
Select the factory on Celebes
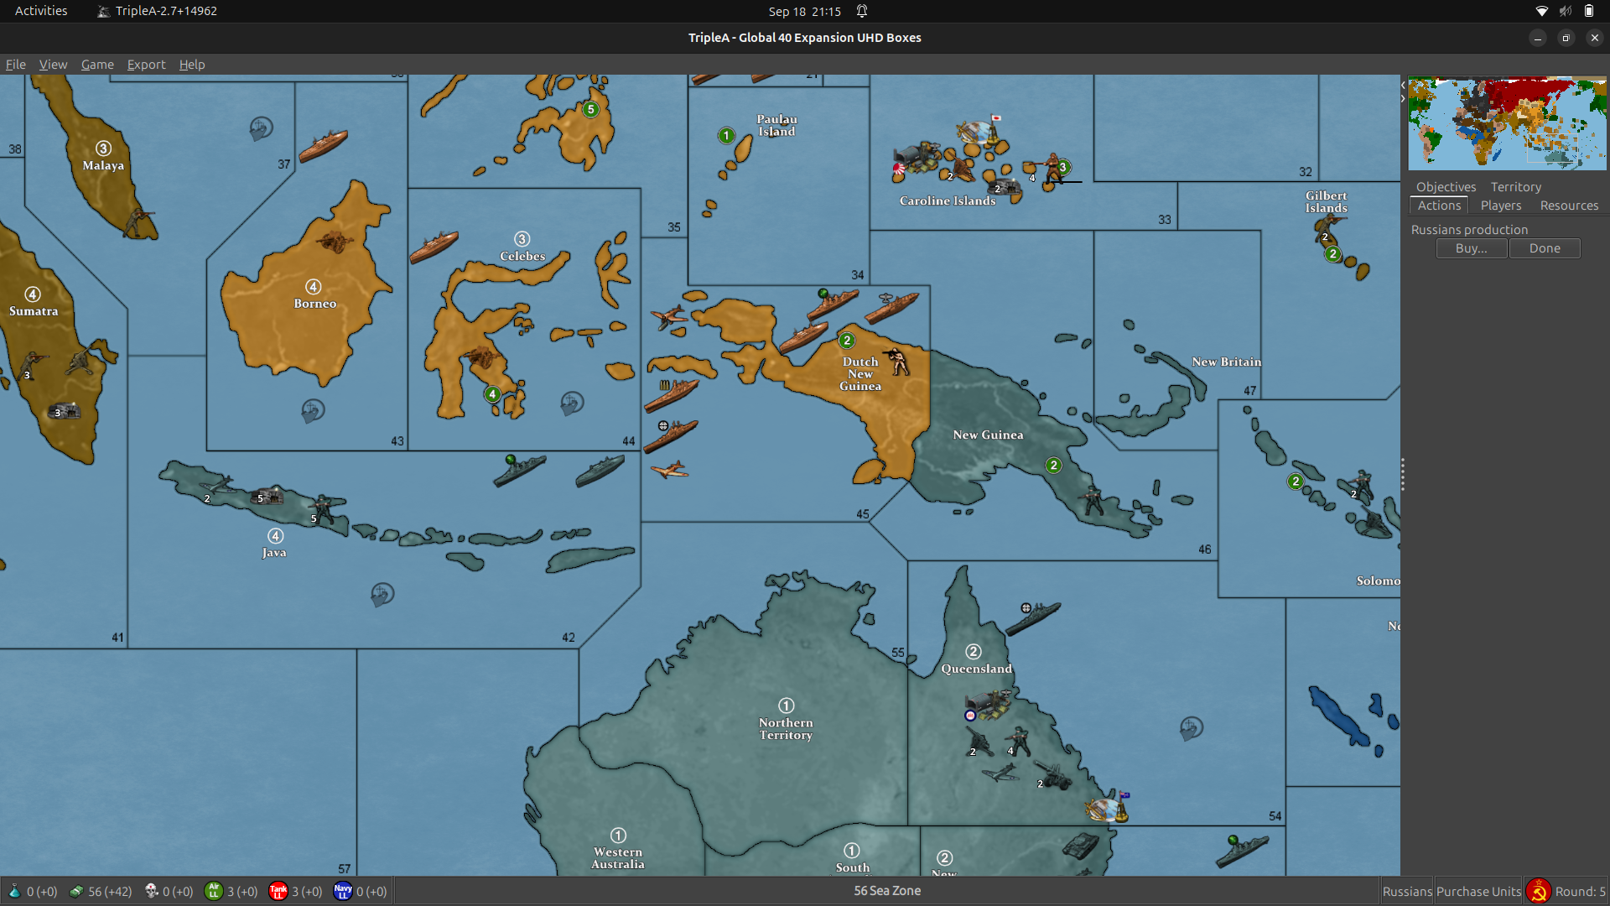click(x=482, y=357)
